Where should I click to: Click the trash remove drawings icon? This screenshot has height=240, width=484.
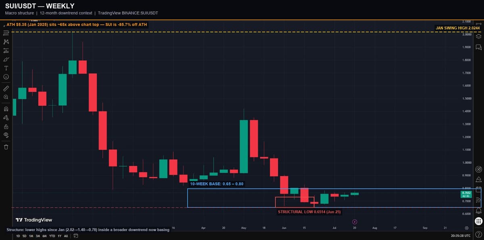tap(6, 146)
